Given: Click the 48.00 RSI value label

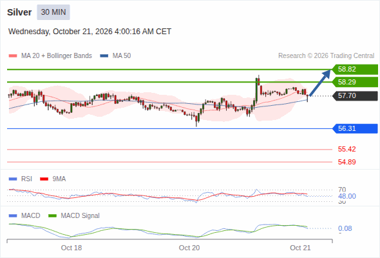Looking at the screenshot, I should [347, 196].
